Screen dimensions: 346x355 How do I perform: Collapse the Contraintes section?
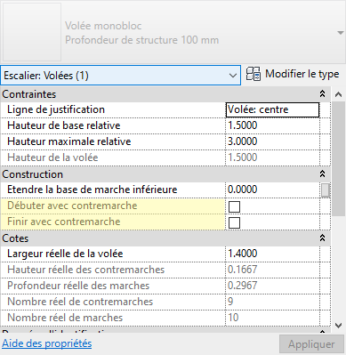point(322,94)
